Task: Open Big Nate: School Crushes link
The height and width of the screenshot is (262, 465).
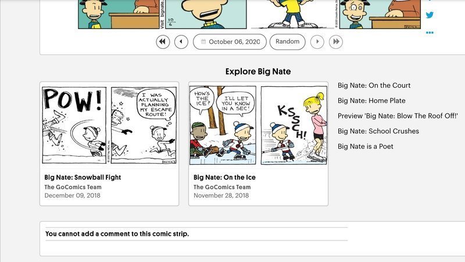Action: tap(378, 132)
